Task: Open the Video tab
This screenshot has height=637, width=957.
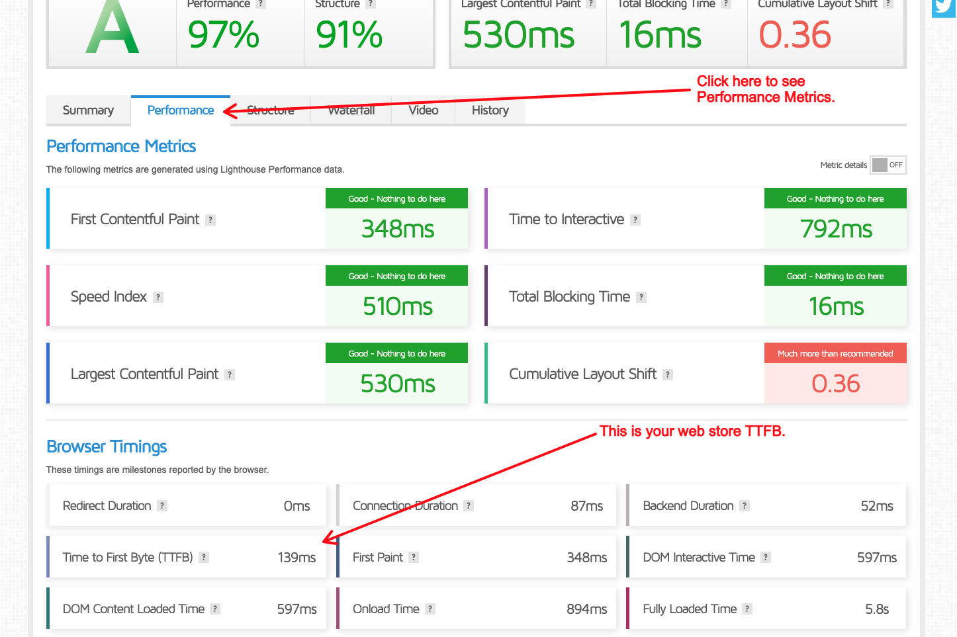Action: click(x=423, y=110)
